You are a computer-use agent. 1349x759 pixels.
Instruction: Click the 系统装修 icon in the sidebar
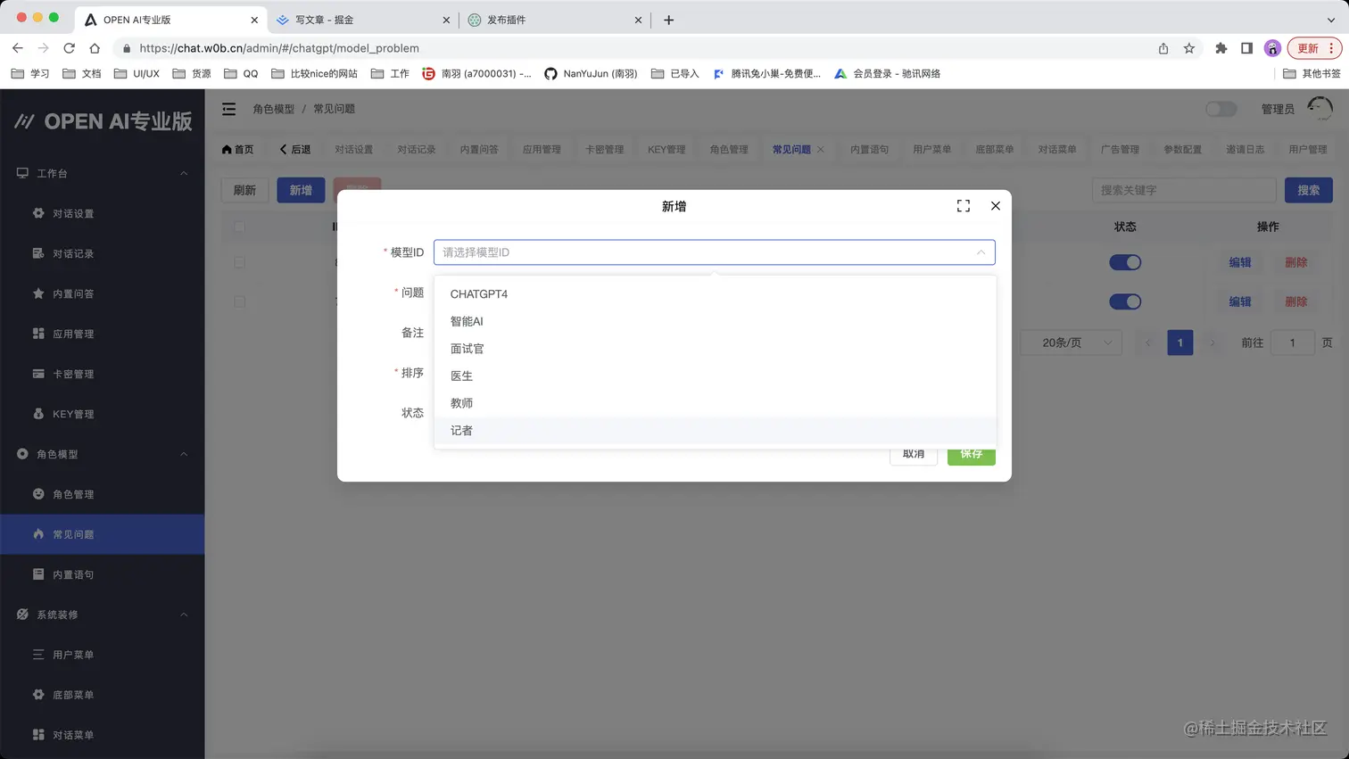click(24, 614)
